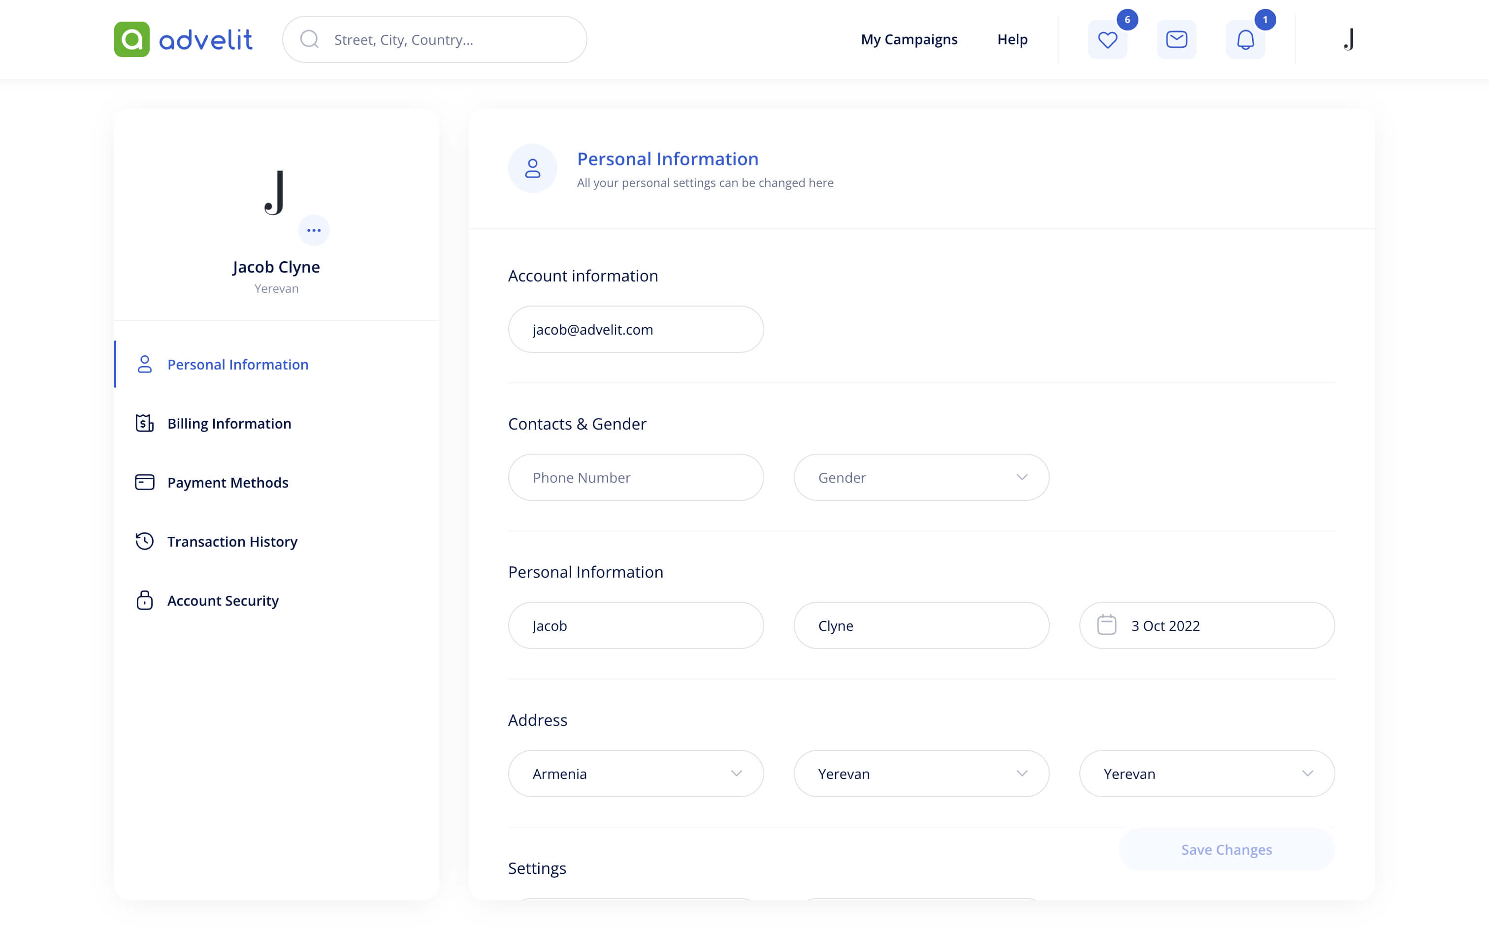Expand the Gender dropdown
The image size is (1489, 930).
tap(920, 477)
